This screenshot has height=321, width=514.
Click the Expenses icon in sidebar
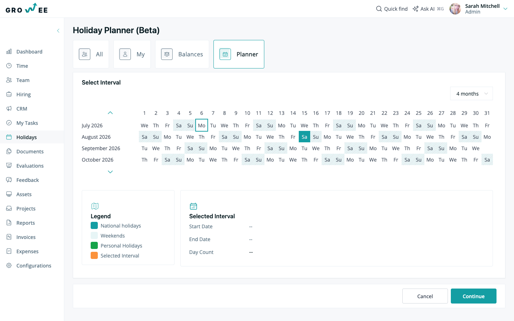coord(9,251)
